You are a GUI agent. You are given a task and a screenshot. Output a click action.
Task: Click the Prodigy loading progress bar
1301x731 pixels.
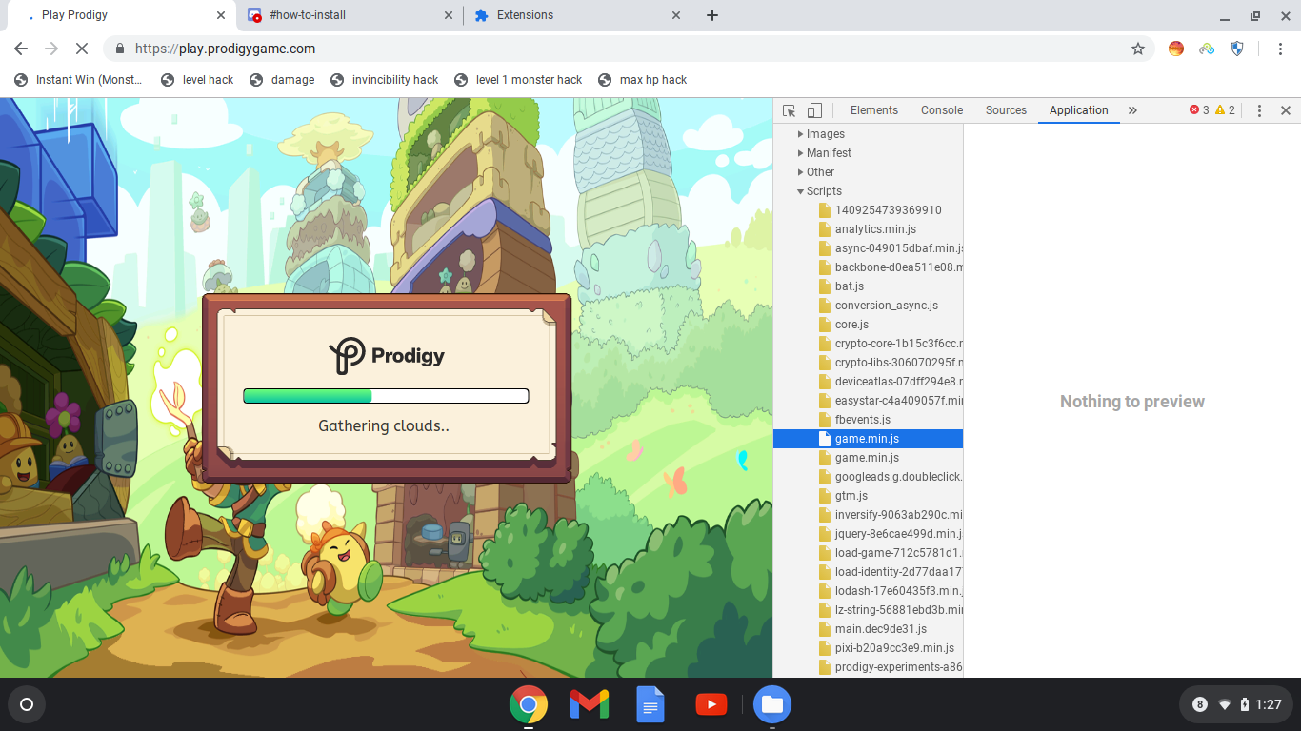coord(385,395)
